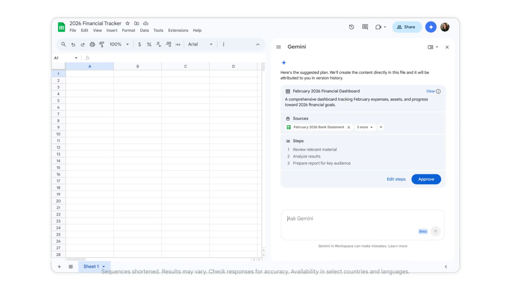Format selection as percent

click(149, 44)
